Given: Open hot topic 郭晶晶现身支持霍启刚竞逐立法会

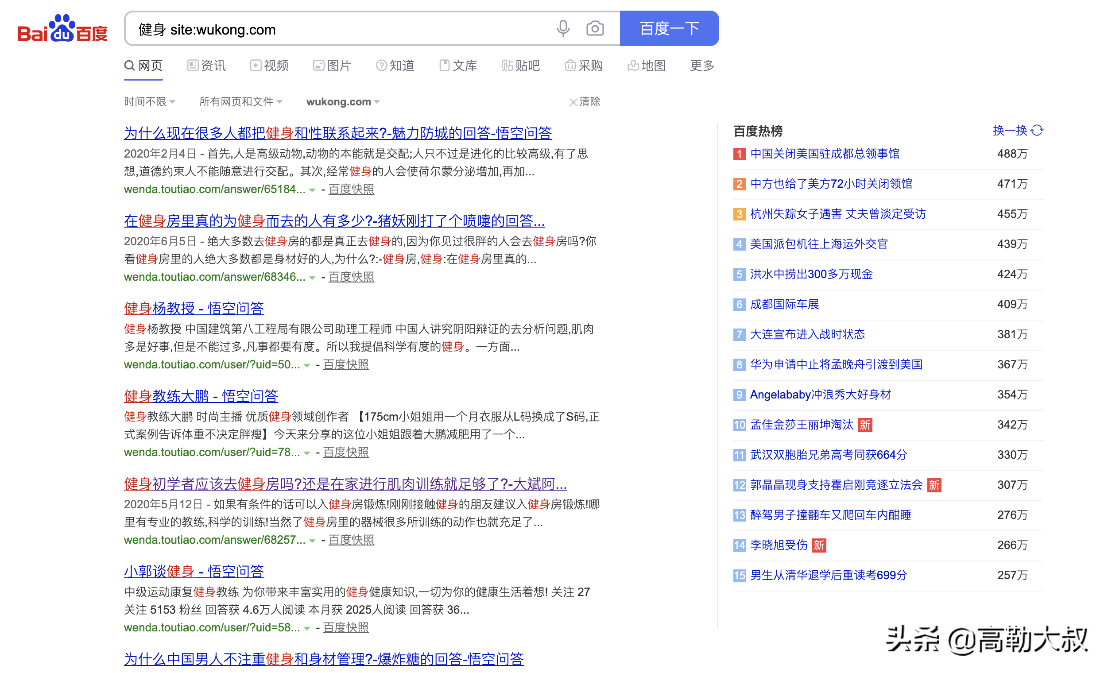Looking at the screenshot, I should (836, 485).
